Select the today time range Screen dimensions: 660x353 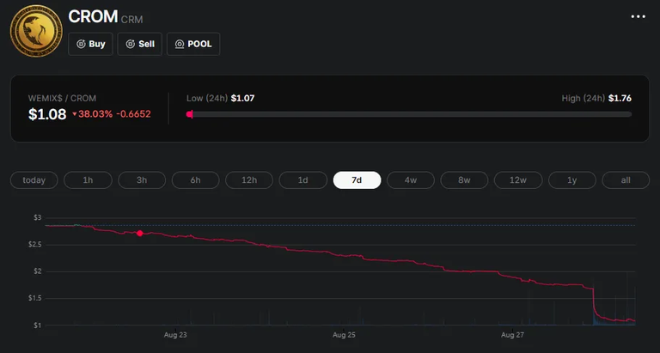34,180
